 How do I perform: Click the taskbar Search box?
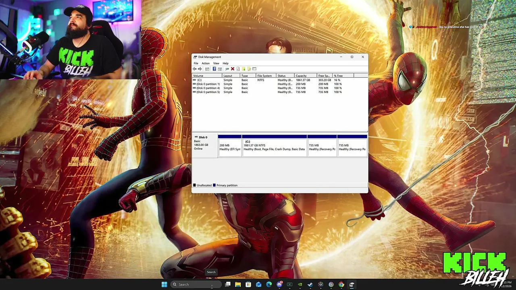(x=196, y=284)
